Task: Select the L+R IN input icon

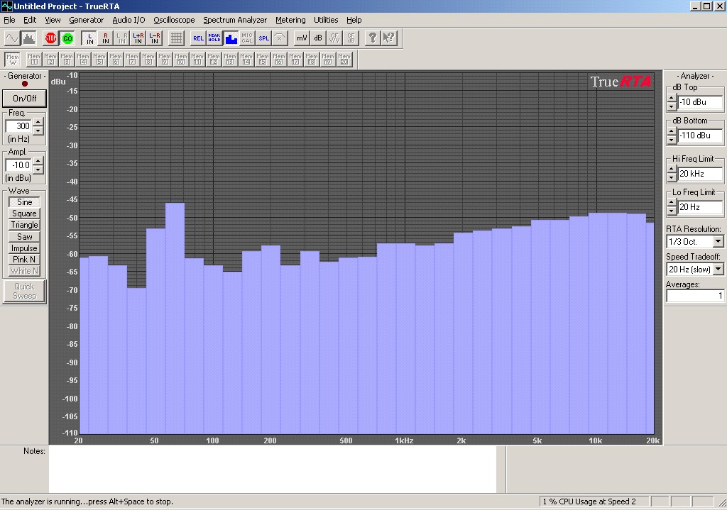Action: (x=138, y=38)
